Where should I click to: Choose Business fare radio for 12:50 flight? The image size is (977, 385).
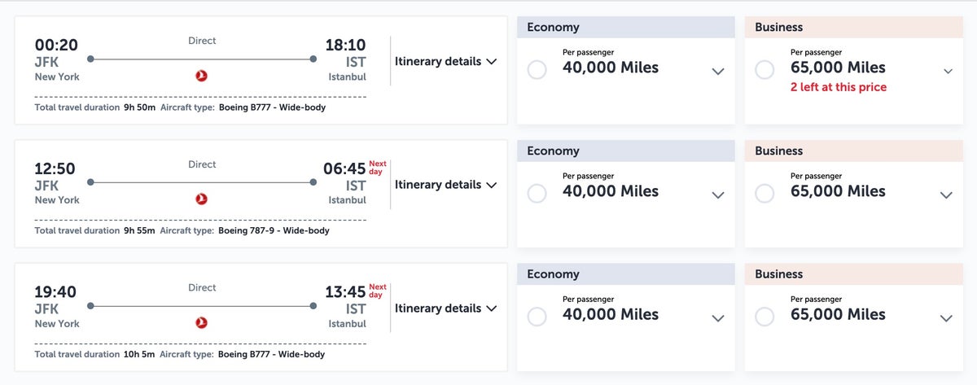pos(765,194)
